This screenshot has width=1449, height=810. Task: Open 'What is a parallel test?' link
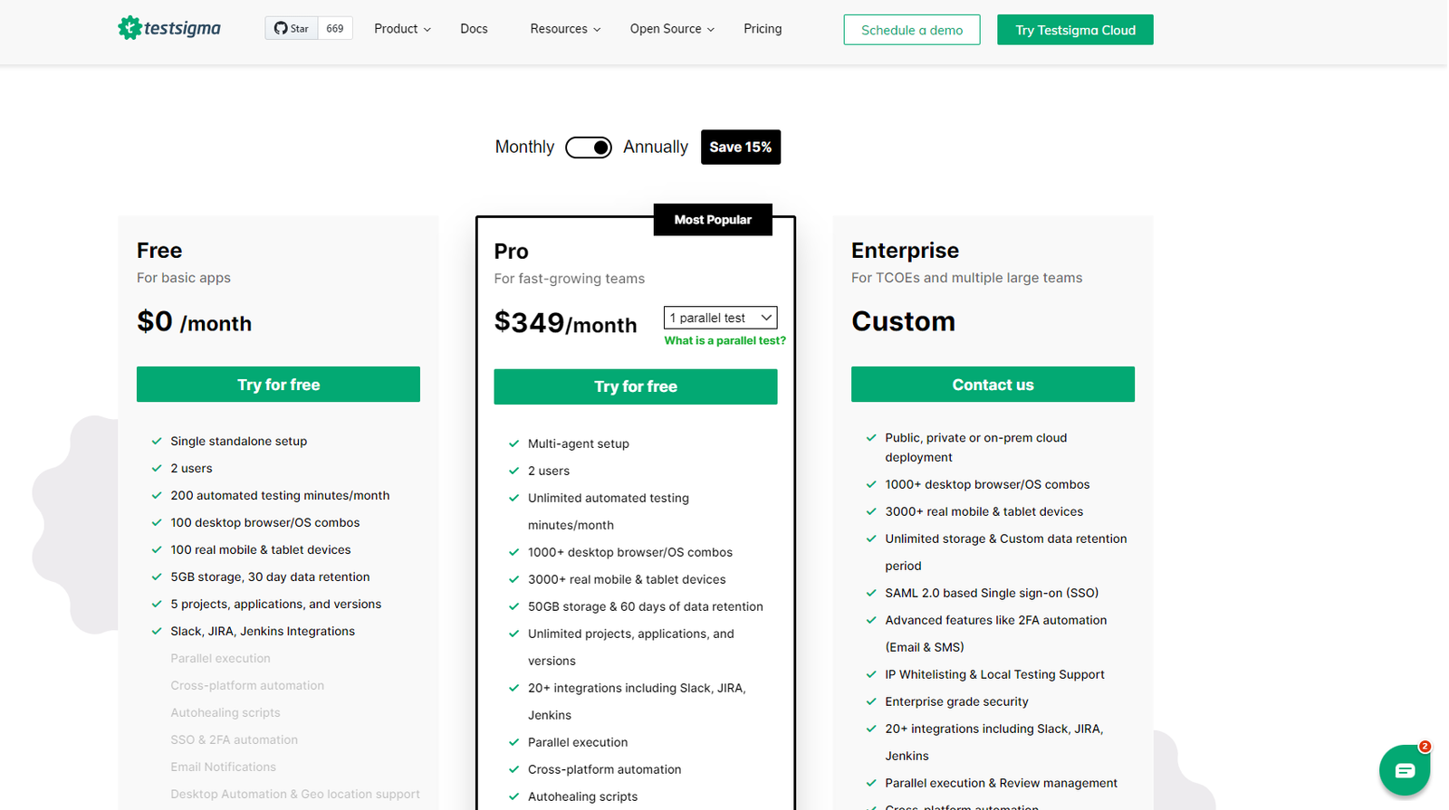point(724,341)
